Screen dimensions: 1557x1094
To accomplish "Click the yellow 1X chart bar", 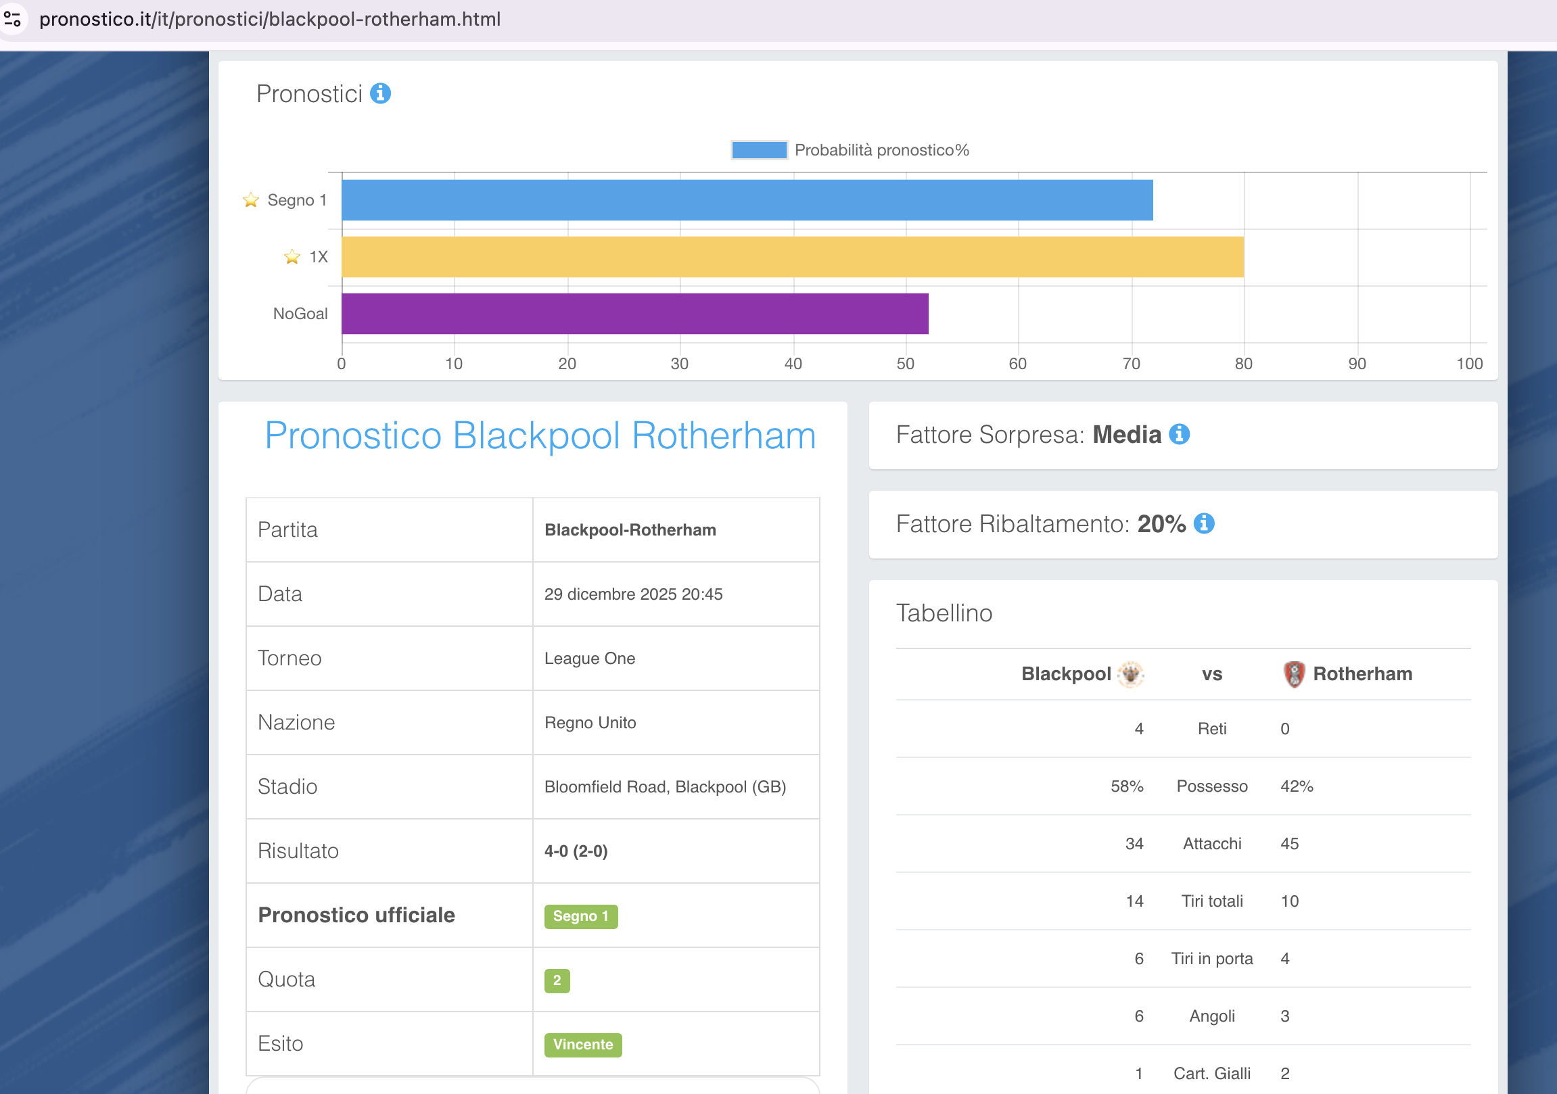I will (x=792, y=257).
